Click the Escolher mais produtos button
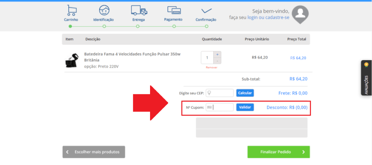 point(94,152)
